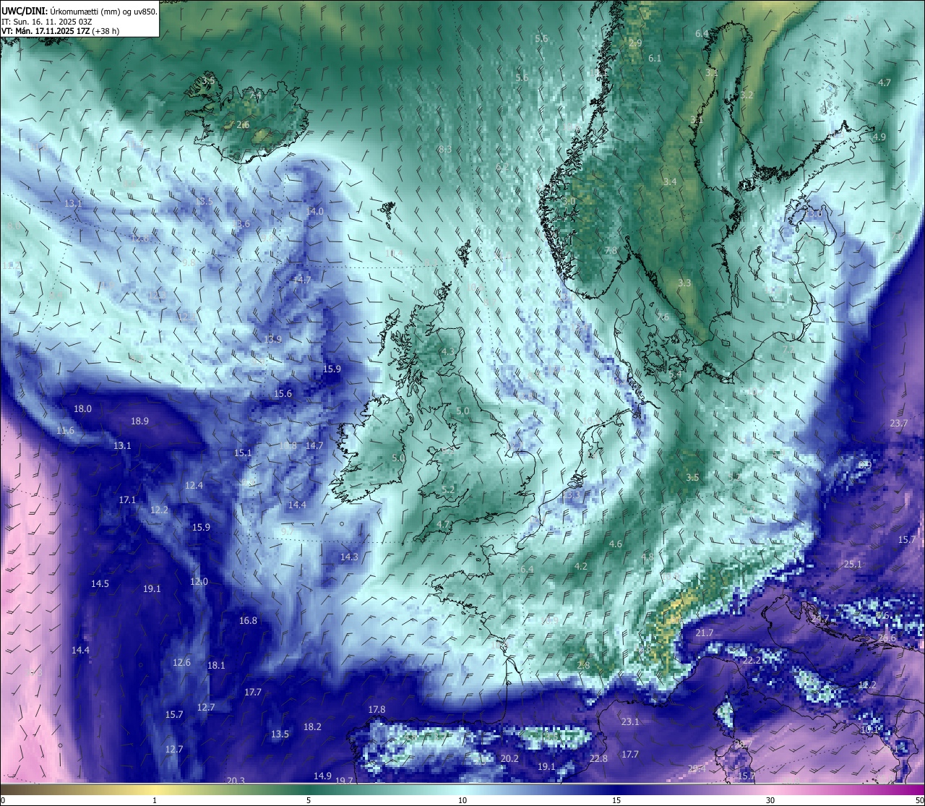Click the map value 4.9
Image resolution: width=925 pixels, height=806 pixels.
tap(879, 137)
